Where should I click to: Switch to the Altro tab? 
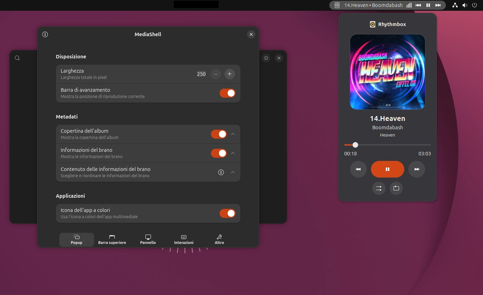[219, 240]
